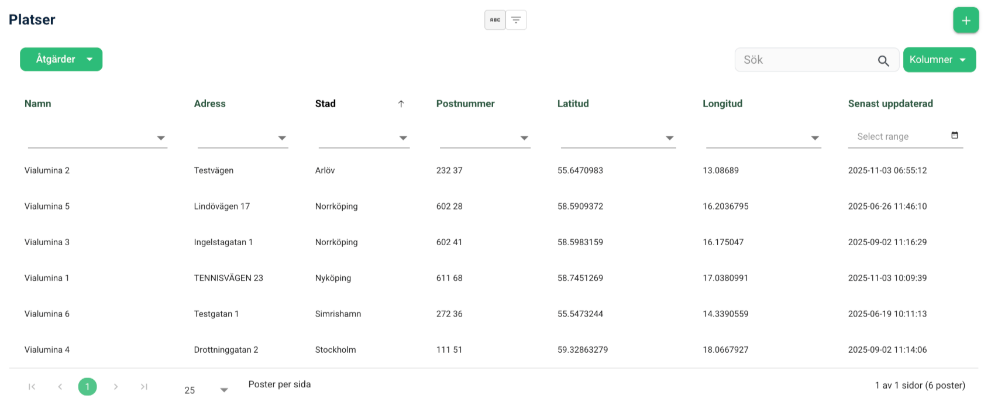Select the Vialumina 3 row
This screenshot has width=998, height=419.
click(494, 242)
